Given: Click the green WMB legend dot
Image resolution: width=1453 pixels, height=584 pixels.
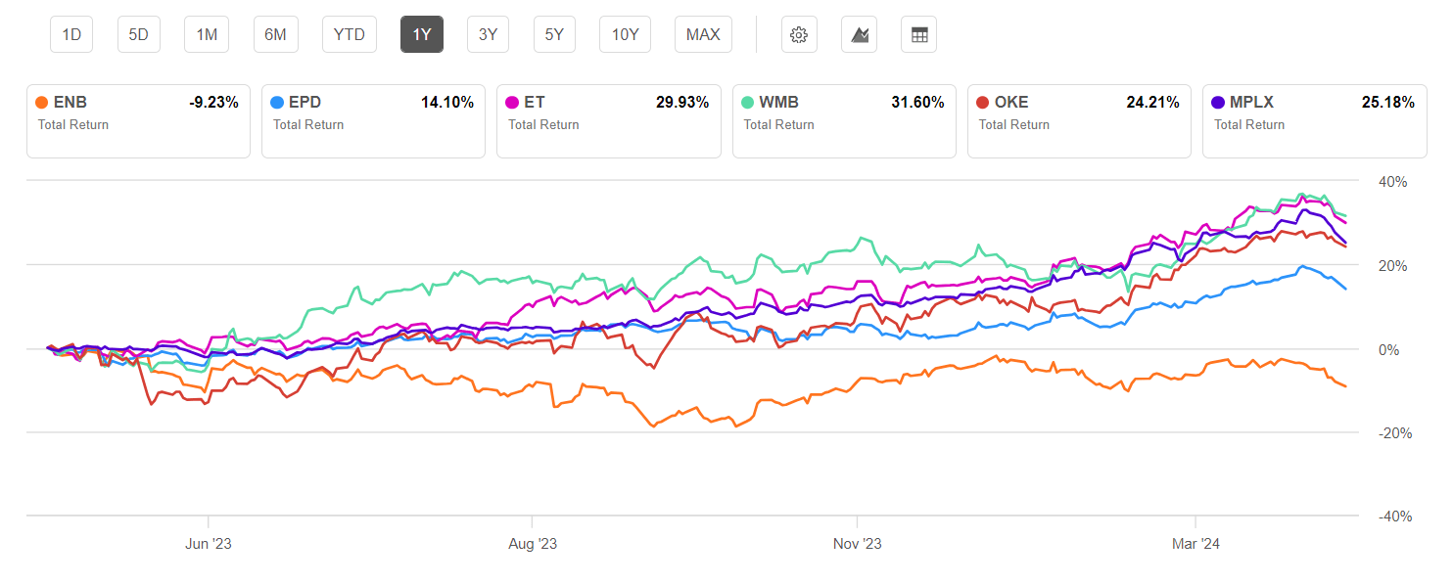Looking at the screenshot, I should 749,102.
